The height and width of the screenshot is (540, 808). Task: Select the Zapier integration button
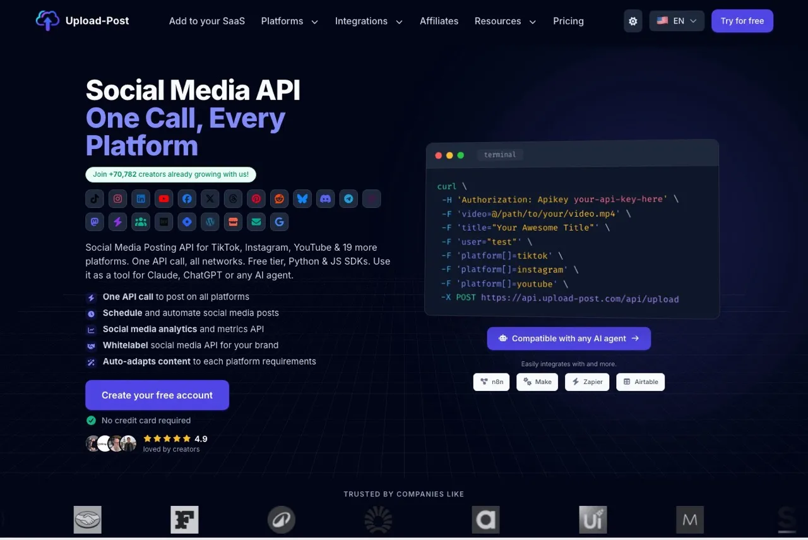coord(587,381)
